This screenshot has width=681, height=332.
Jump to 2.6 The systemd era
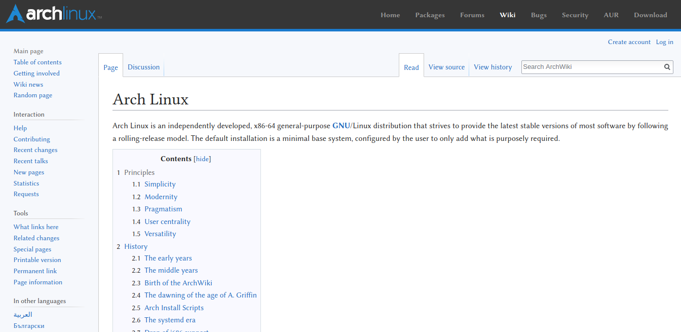coord(164,320)
